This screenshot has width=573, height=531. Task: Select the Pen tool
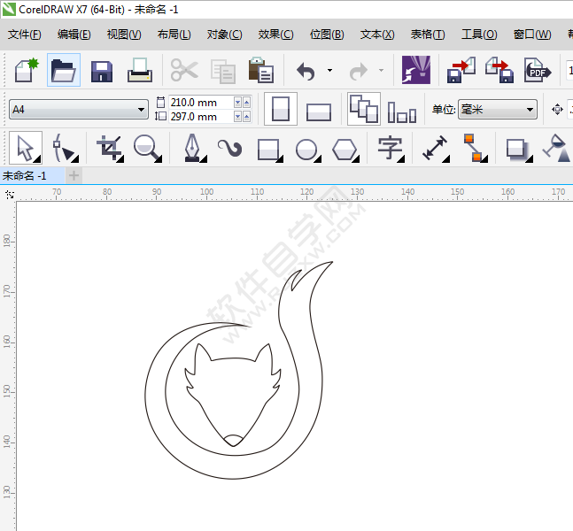point(192,148)
